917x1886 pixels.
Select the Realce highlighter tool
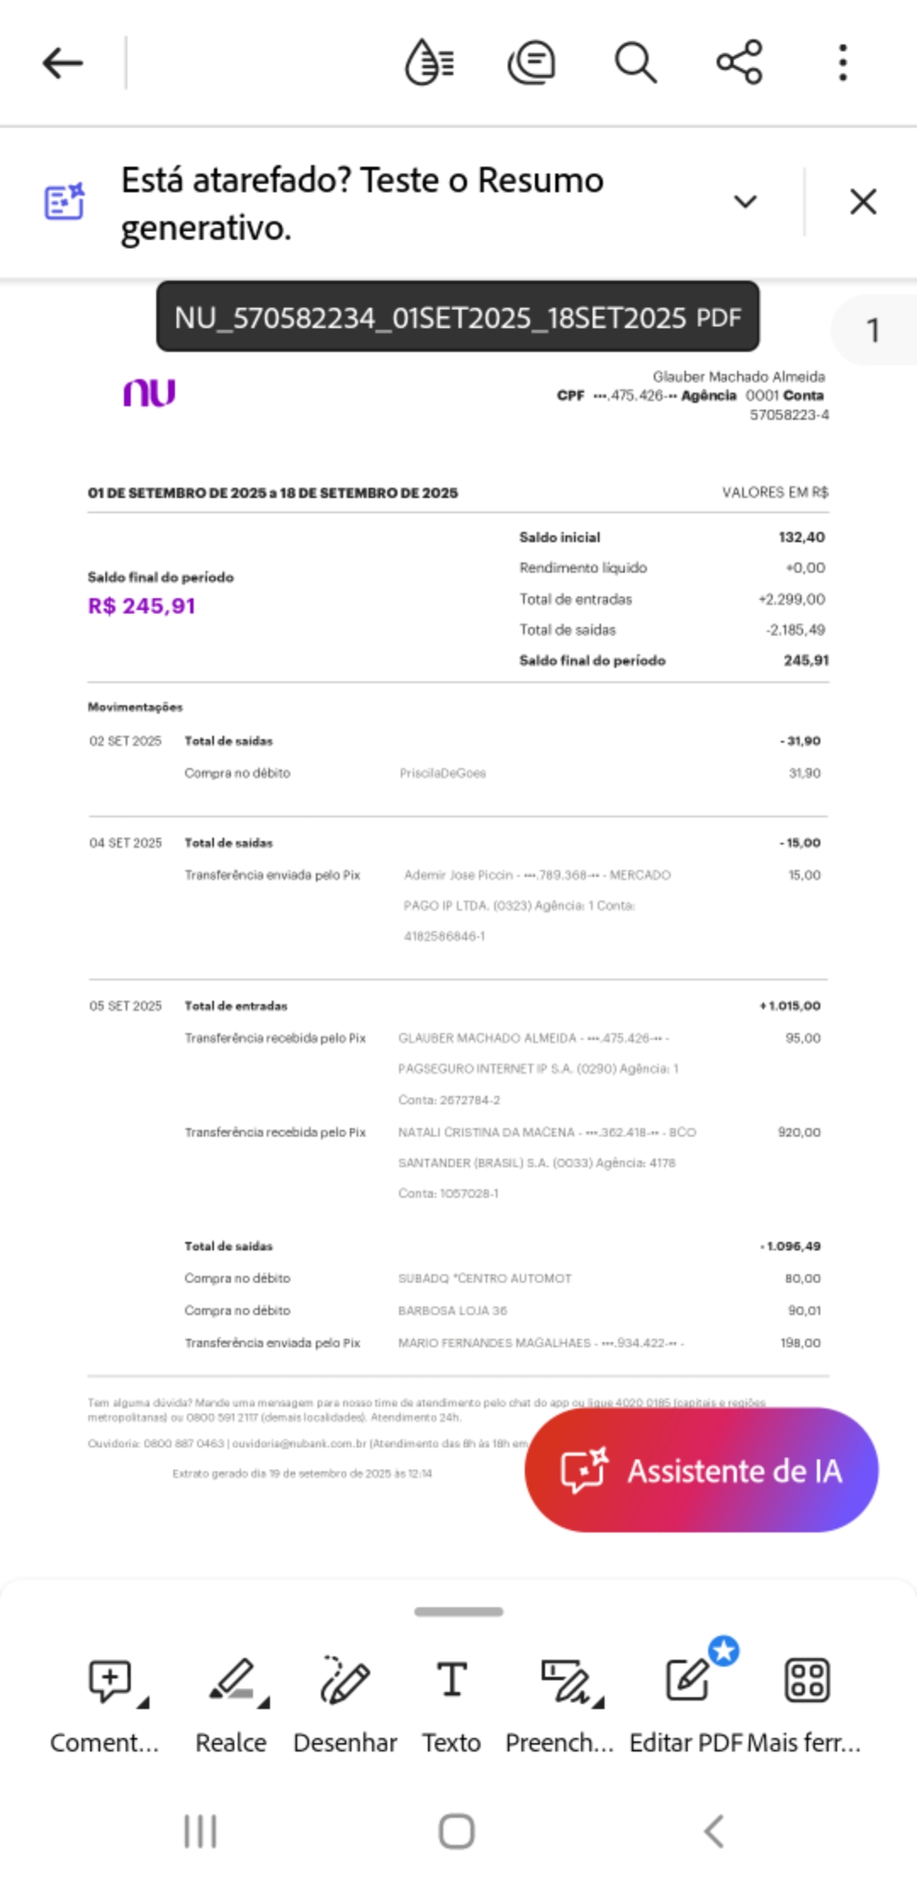pos(232,1680)
